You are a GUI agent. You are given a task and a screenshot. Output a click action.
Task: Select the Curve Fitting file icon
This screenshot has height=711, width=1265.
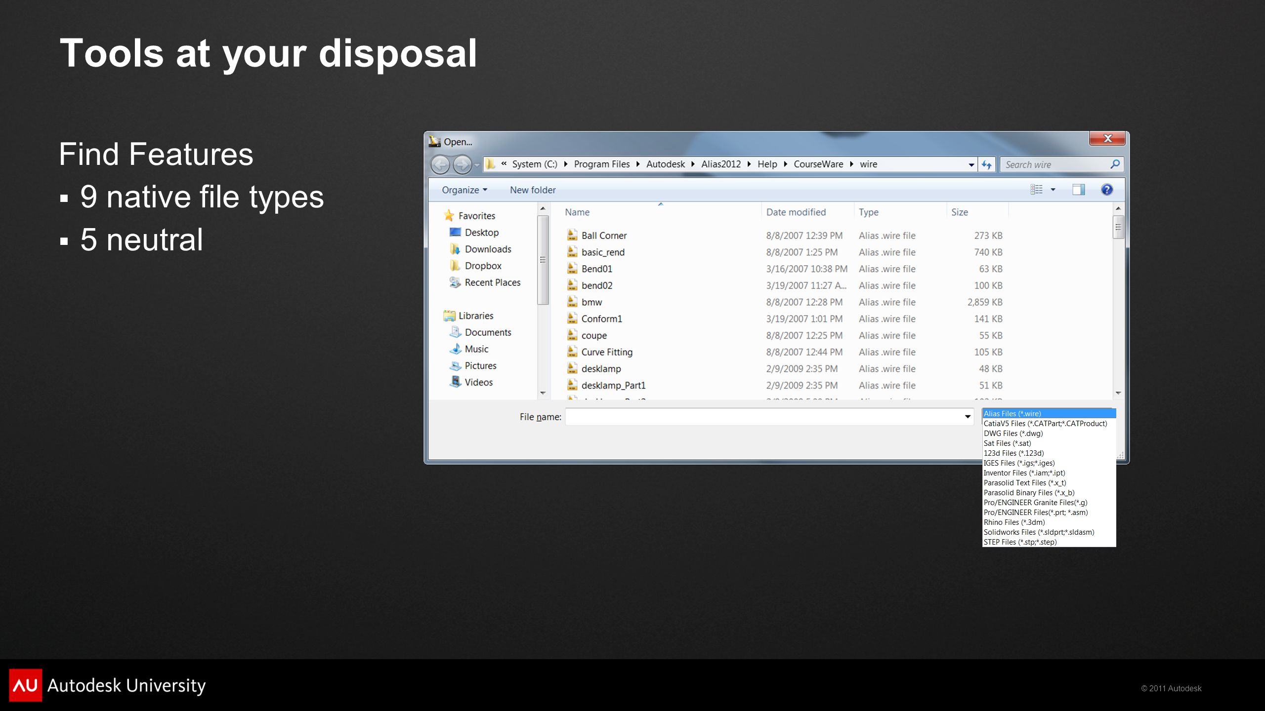point(572,352)
